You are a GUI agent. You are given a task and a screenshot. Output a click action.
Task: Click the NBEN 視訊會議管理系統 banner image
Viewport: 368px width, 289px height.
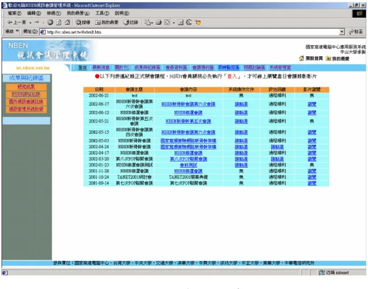48,51
